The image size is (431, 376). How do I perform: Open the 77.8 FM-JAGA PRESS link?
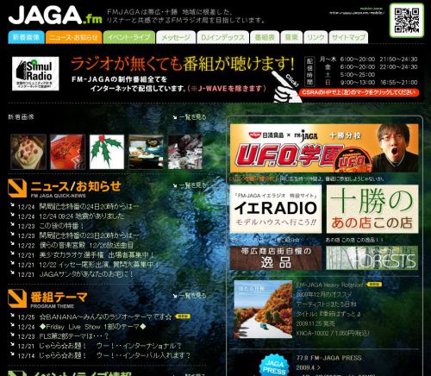[328, 358]
